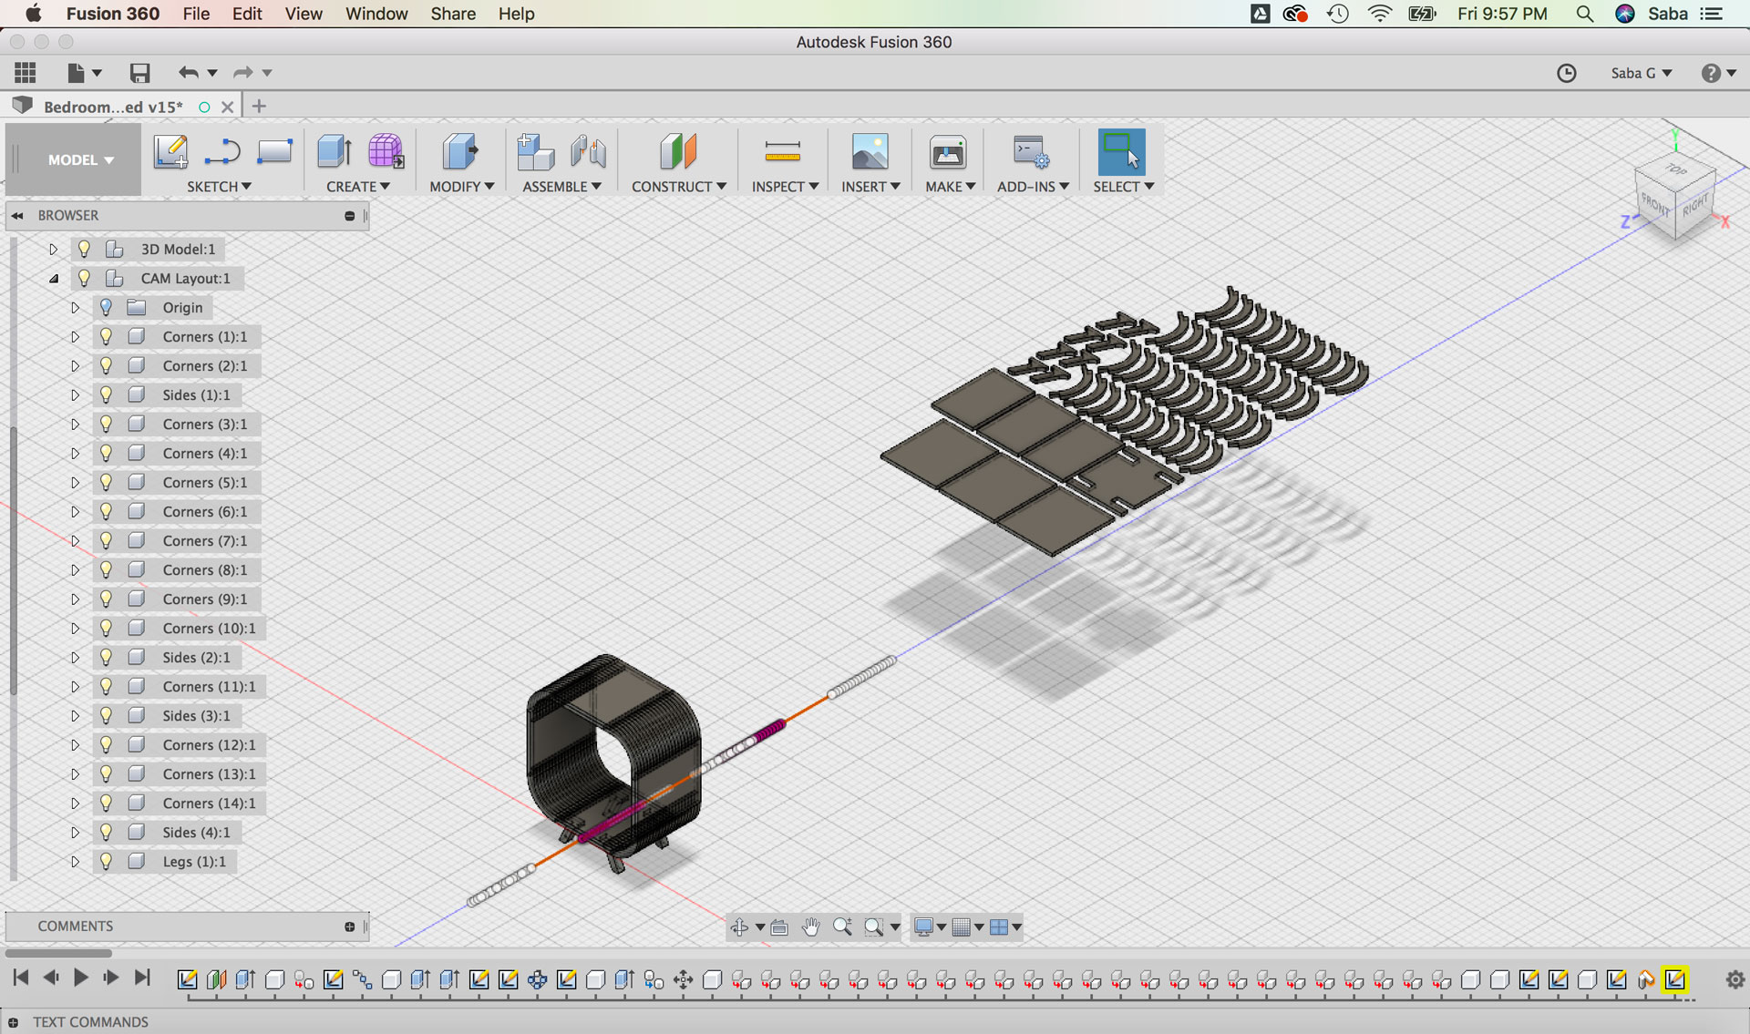Open the Job Status clock icon

(x=1566, y=73)
